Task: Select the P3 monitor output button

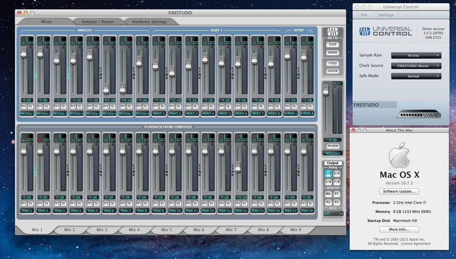Action: (x=337, y=202)
